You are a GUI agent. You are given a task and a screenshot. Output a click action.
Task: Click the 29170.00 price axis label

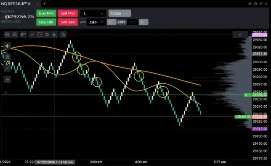pyautogui.click(x=260, y=158)
